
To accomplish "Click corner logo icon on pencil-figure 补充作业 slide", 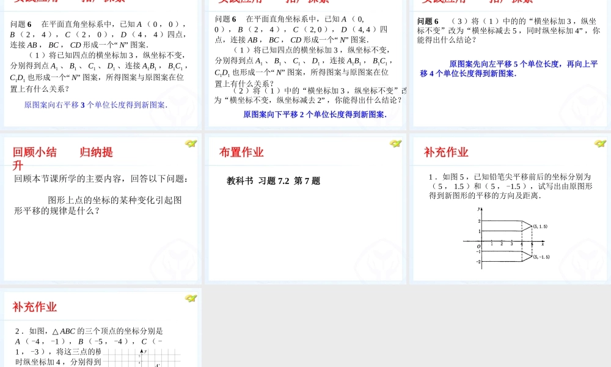I will click(600, 144).
